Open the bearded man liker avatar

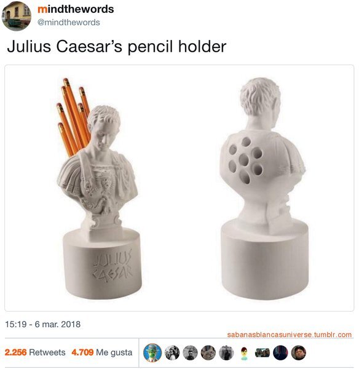(190, 353)
